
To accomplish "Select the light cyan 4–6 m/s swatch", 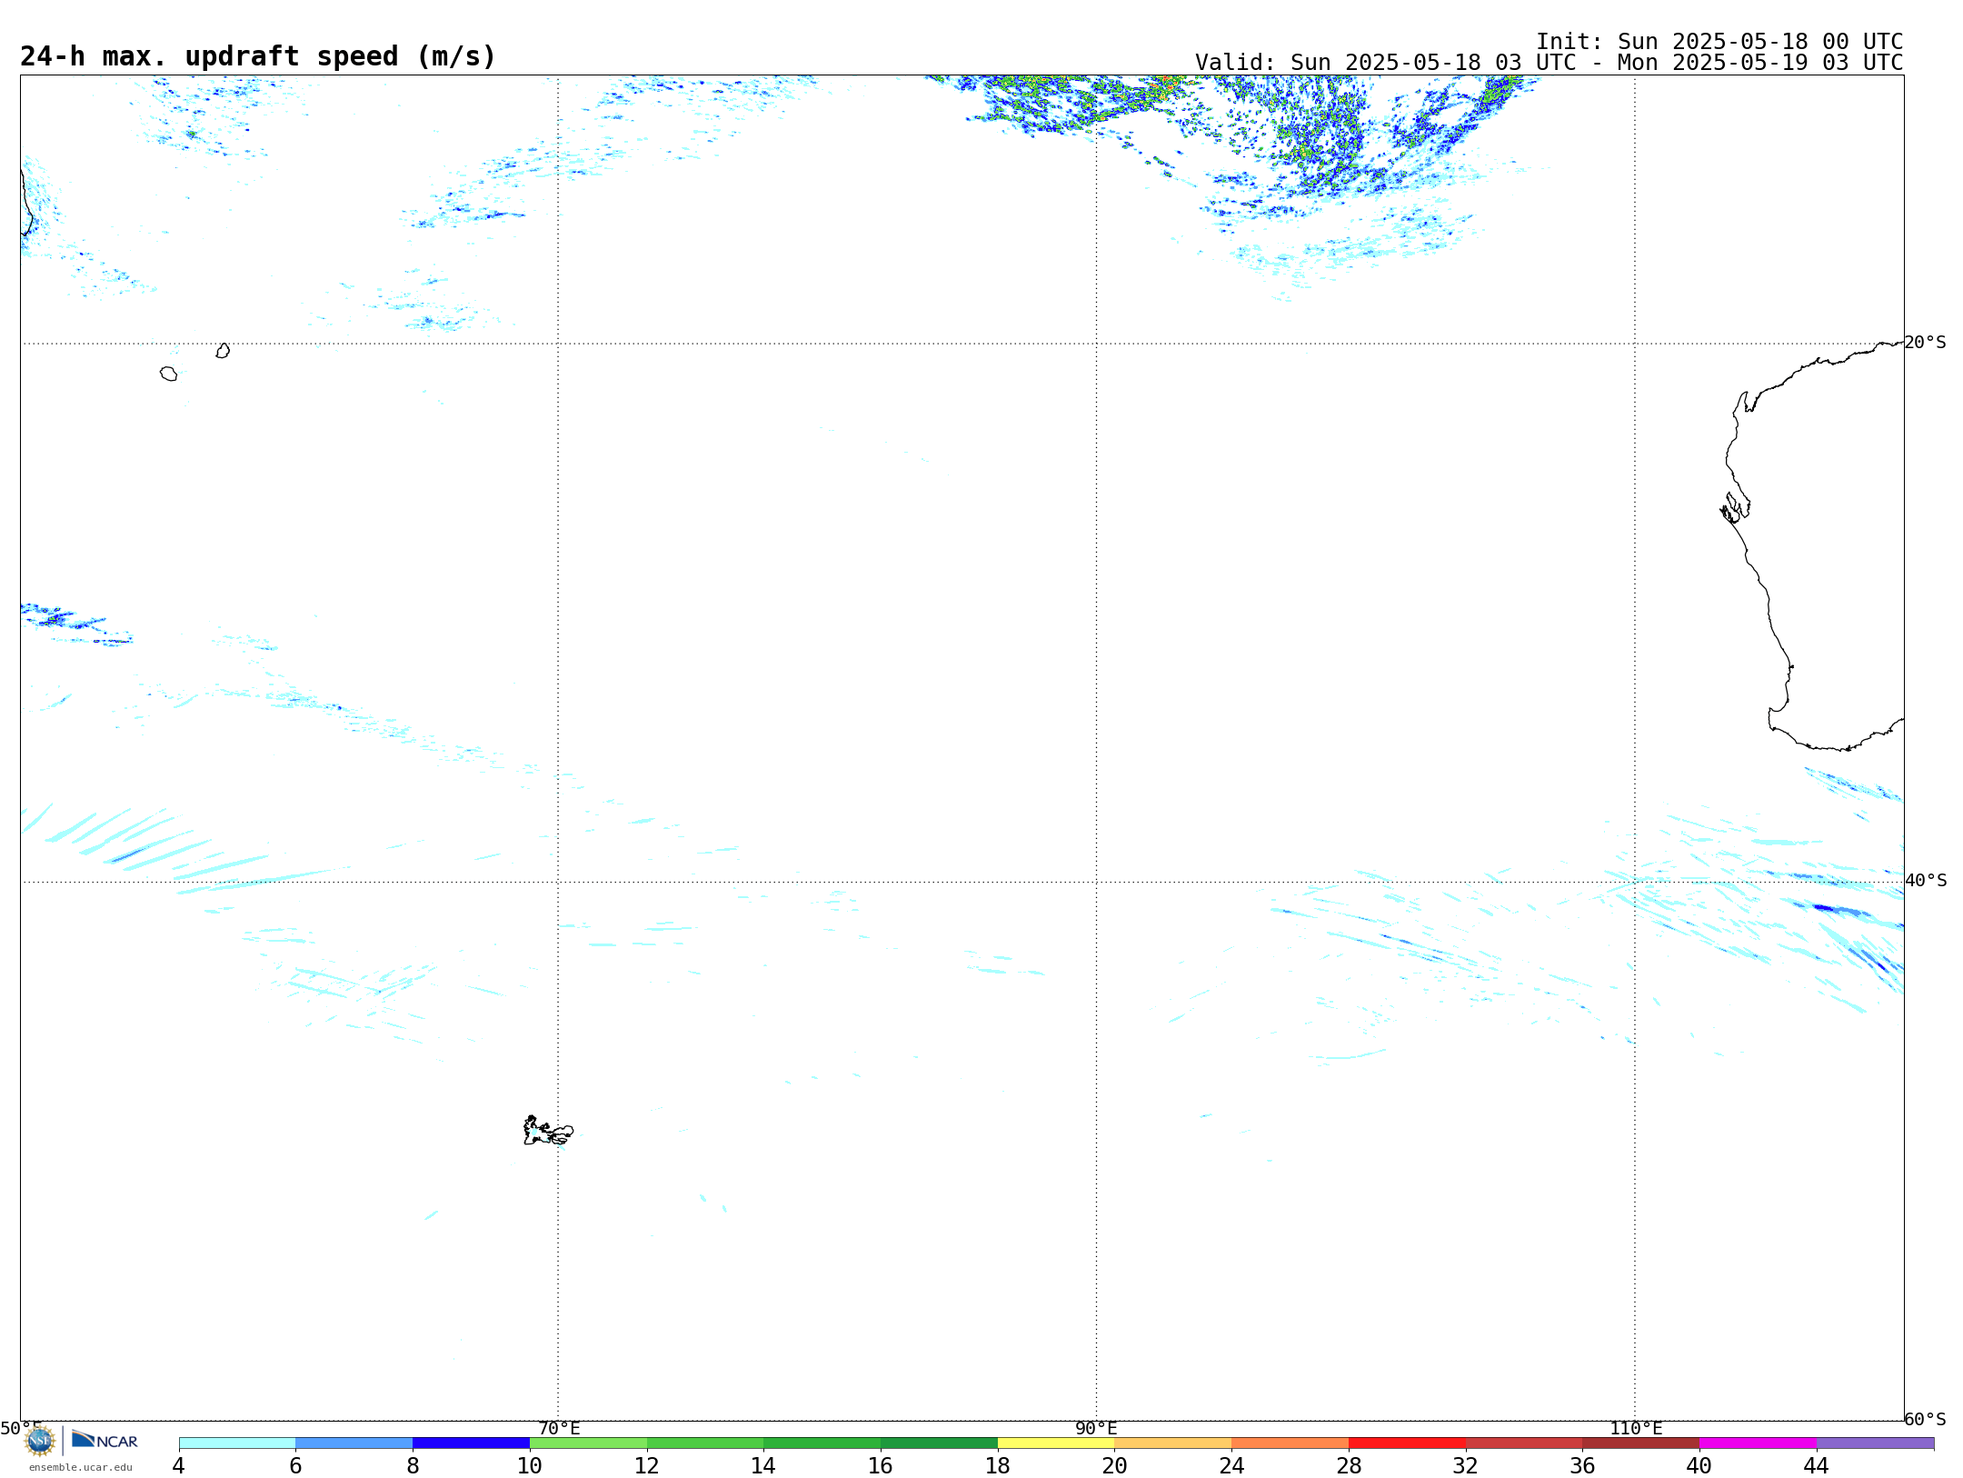I will [x=237, y=1443].
